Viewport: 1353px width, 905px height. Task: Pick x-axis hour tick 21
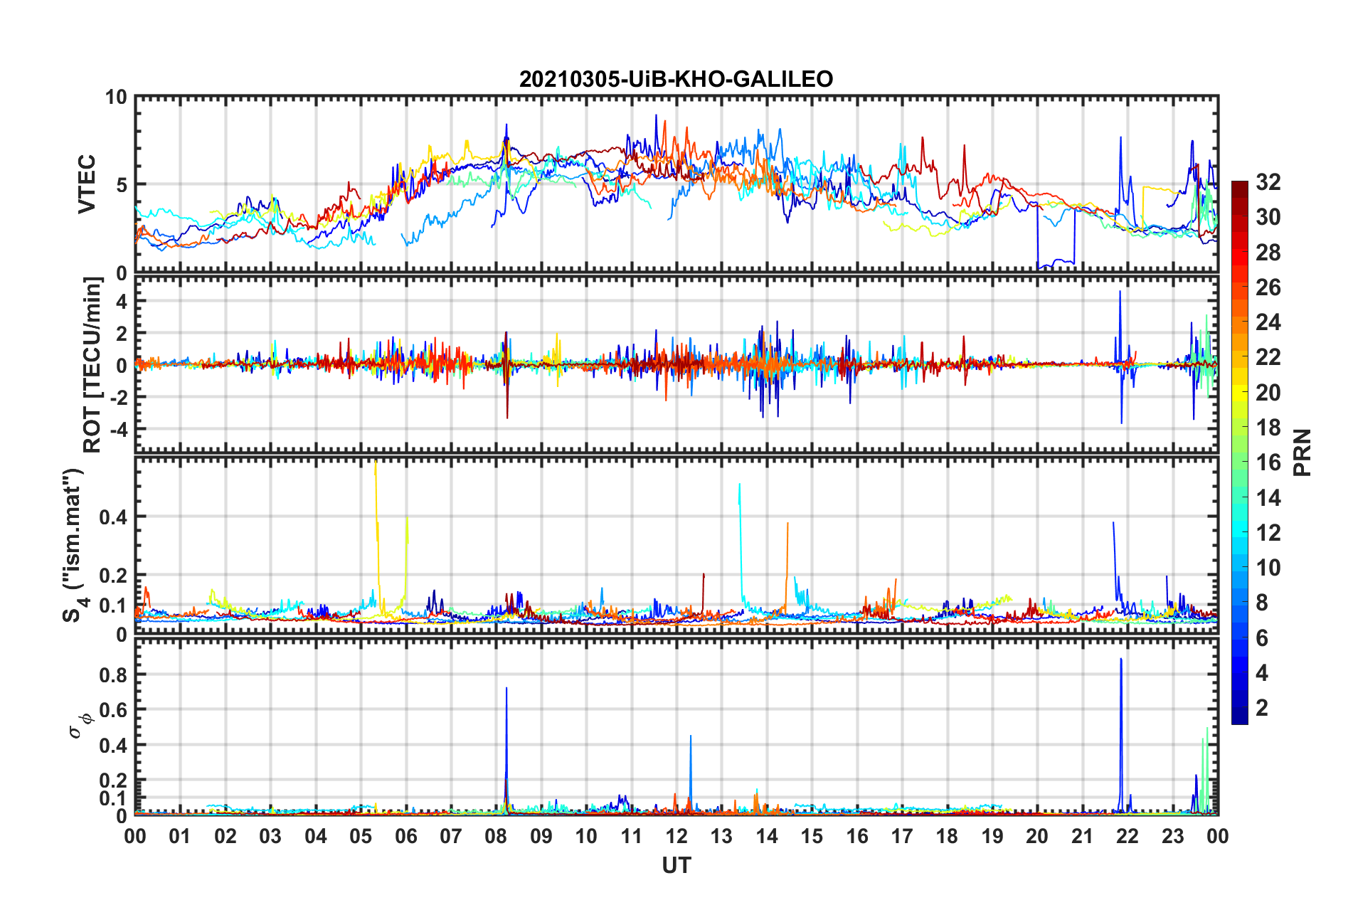point(1083,836)
